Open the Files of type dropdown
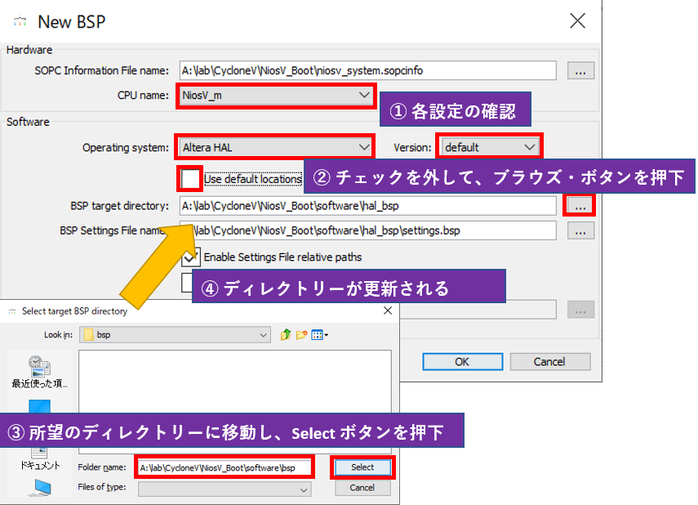698x505 pixels. coord(225,489)
